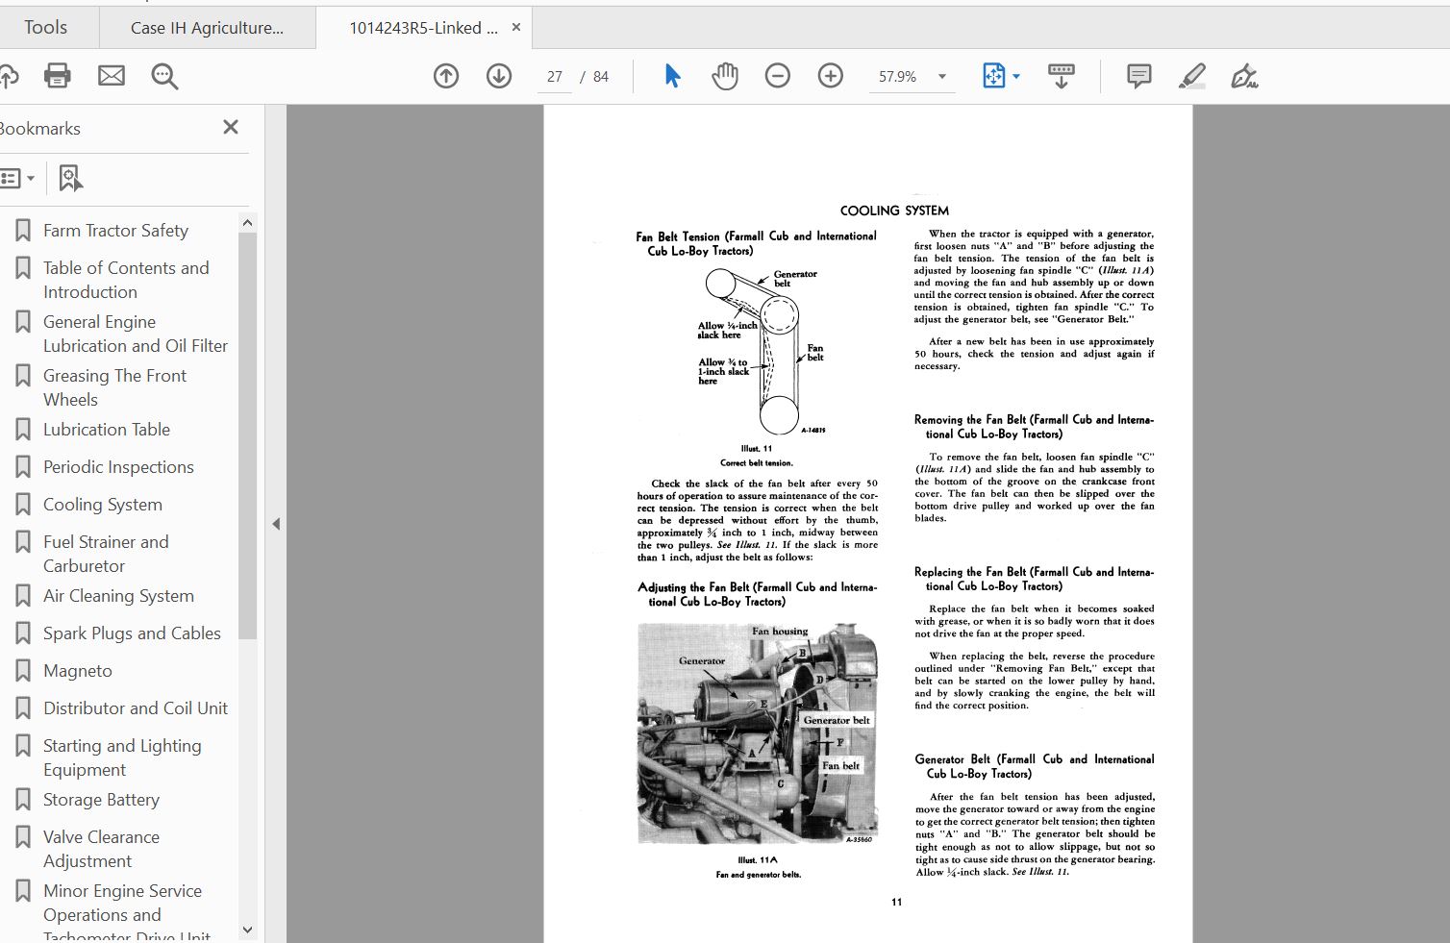Viewport: 1450px width, 943px height.
Task: Select the arrow Selection tool
Action: (672, 76)
